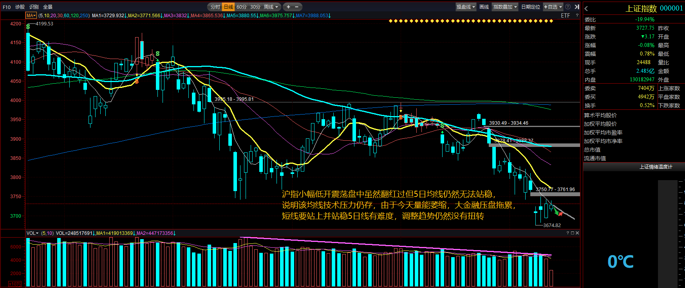685x288 pixels.
Task: Expand the 周线 period dropdown
Action: pos(271,7)
